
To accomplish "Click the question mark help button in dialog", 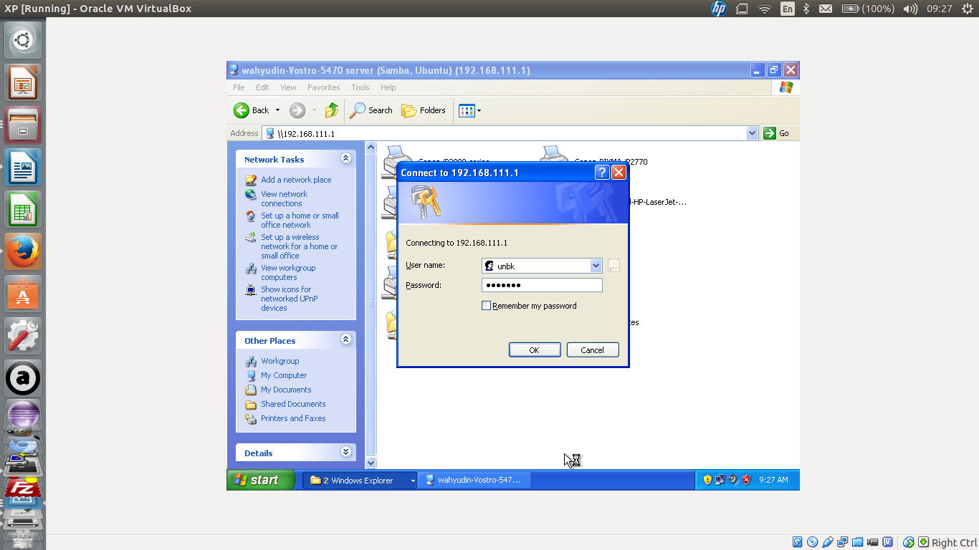I will [x=602, y=172].
